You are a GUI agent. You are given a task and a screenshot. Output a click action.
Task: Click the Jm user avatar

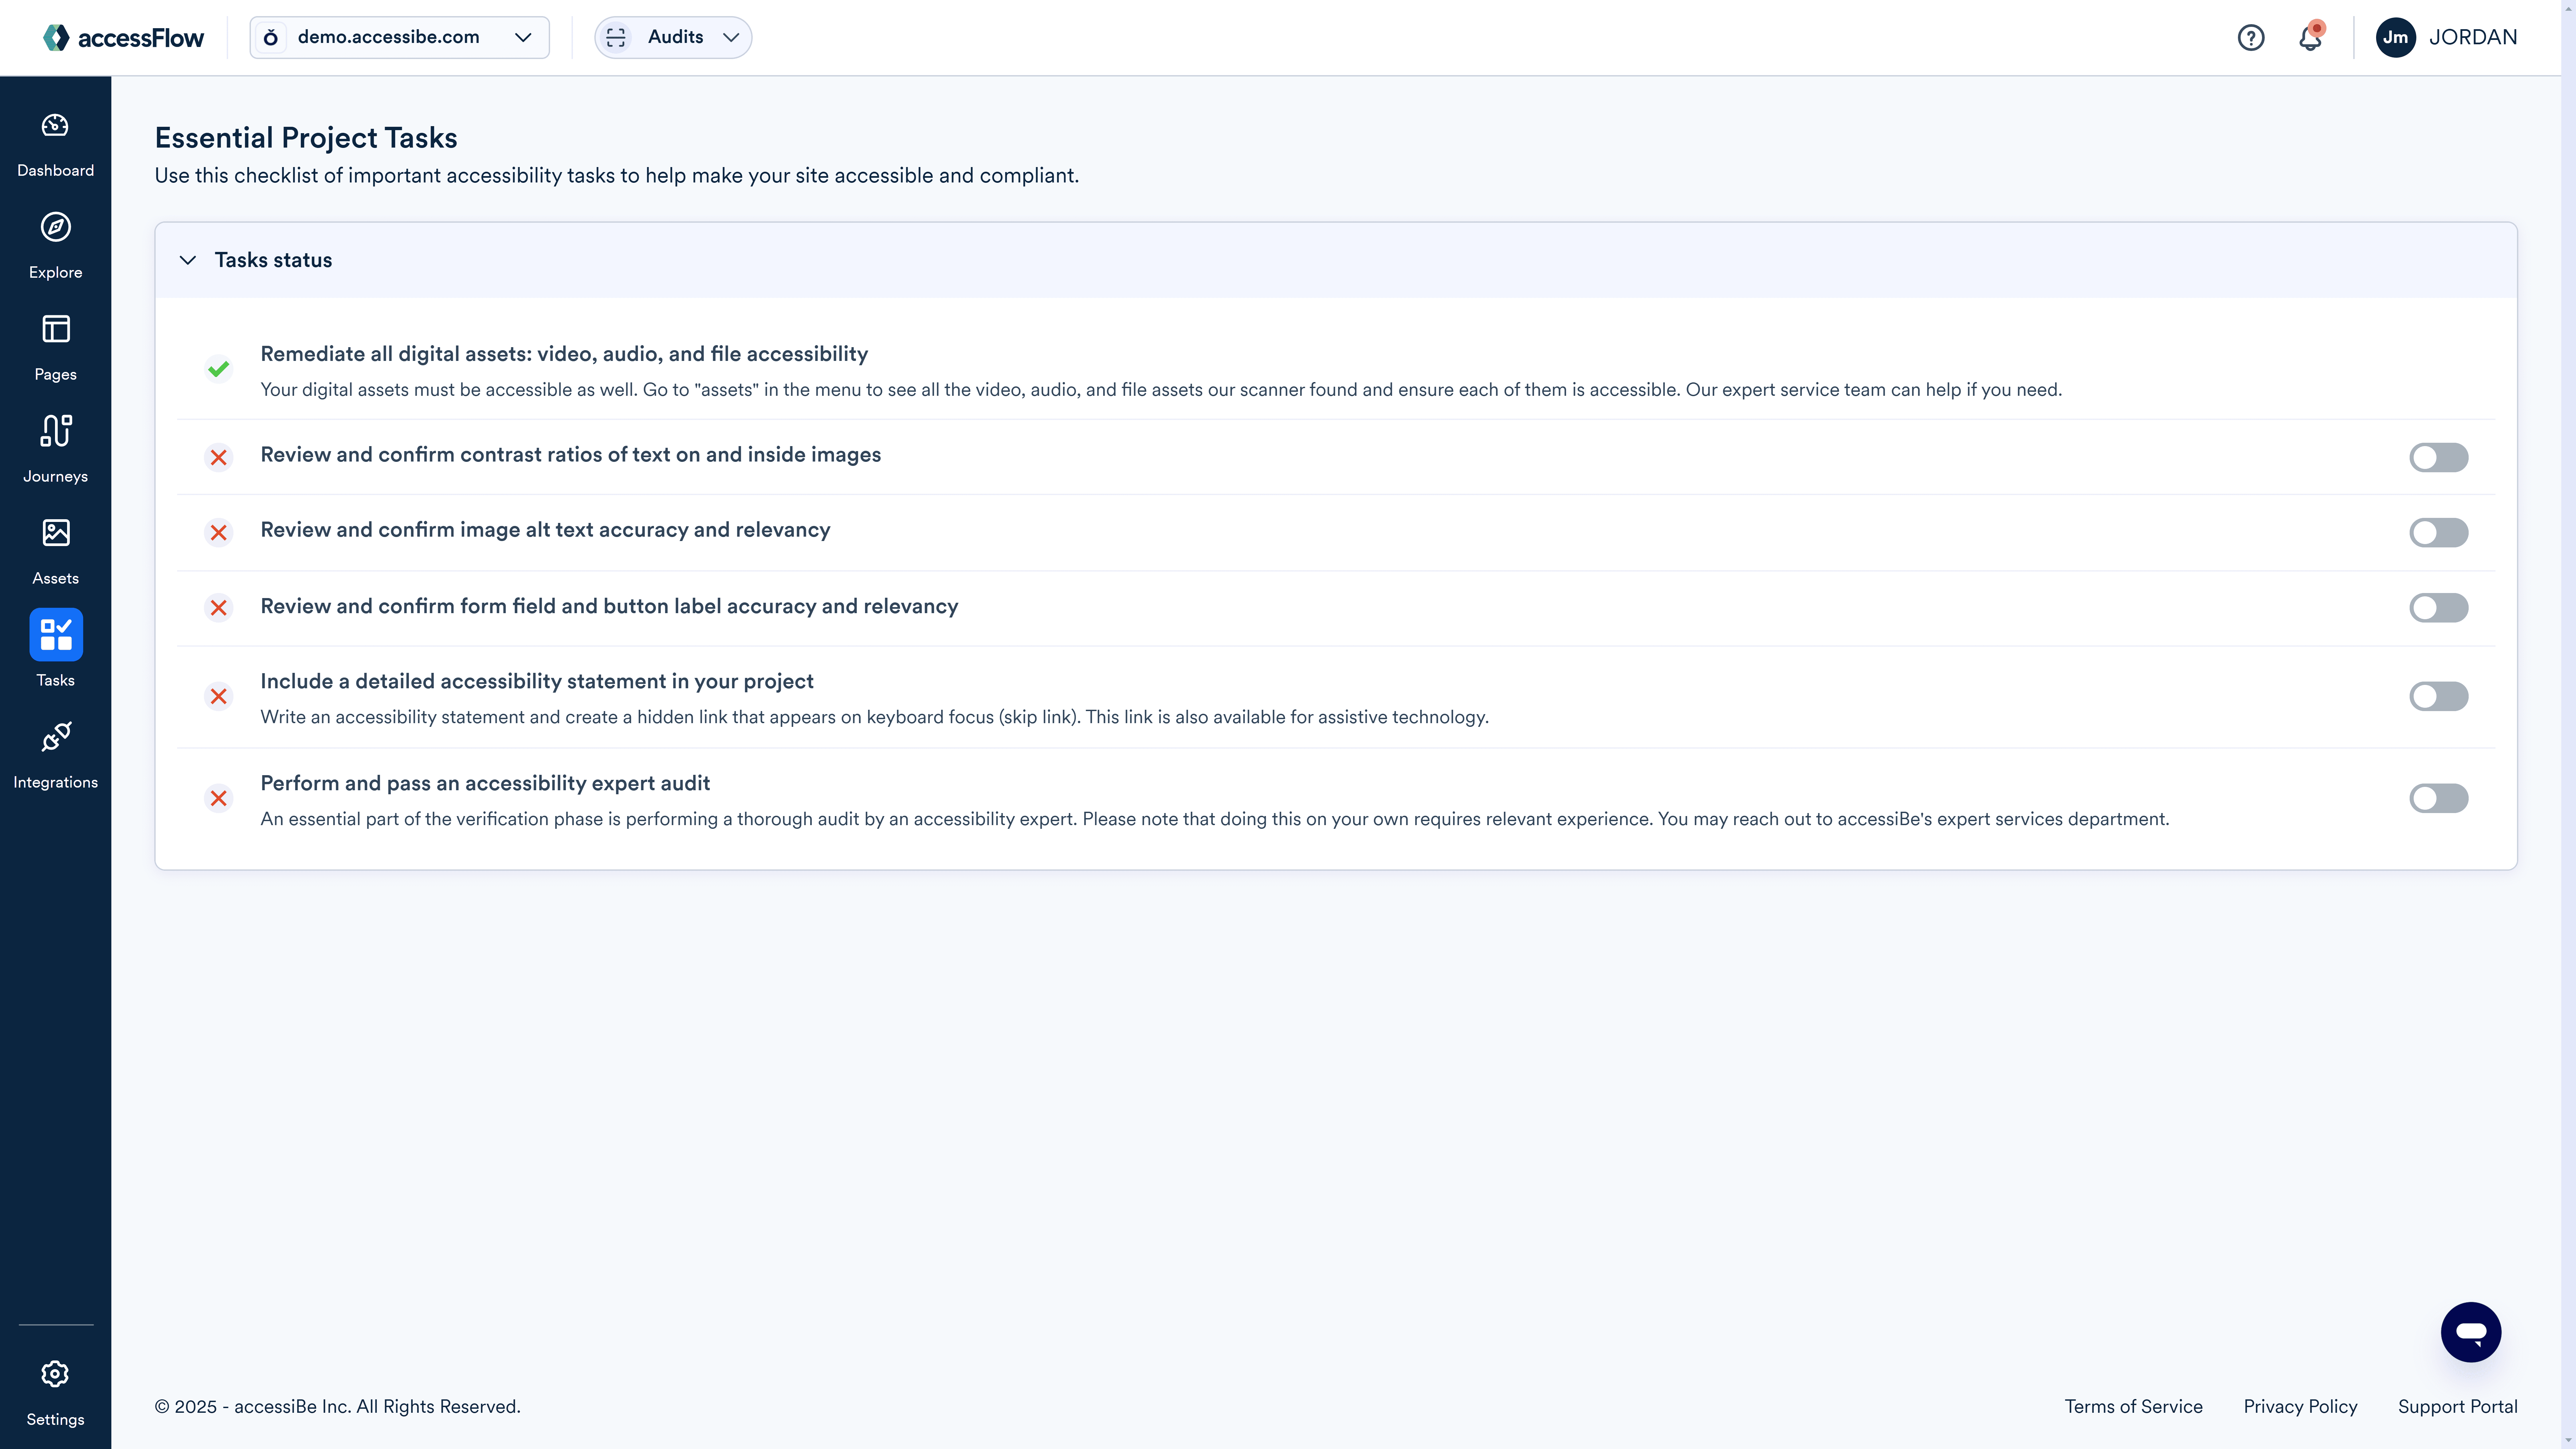2396,38
